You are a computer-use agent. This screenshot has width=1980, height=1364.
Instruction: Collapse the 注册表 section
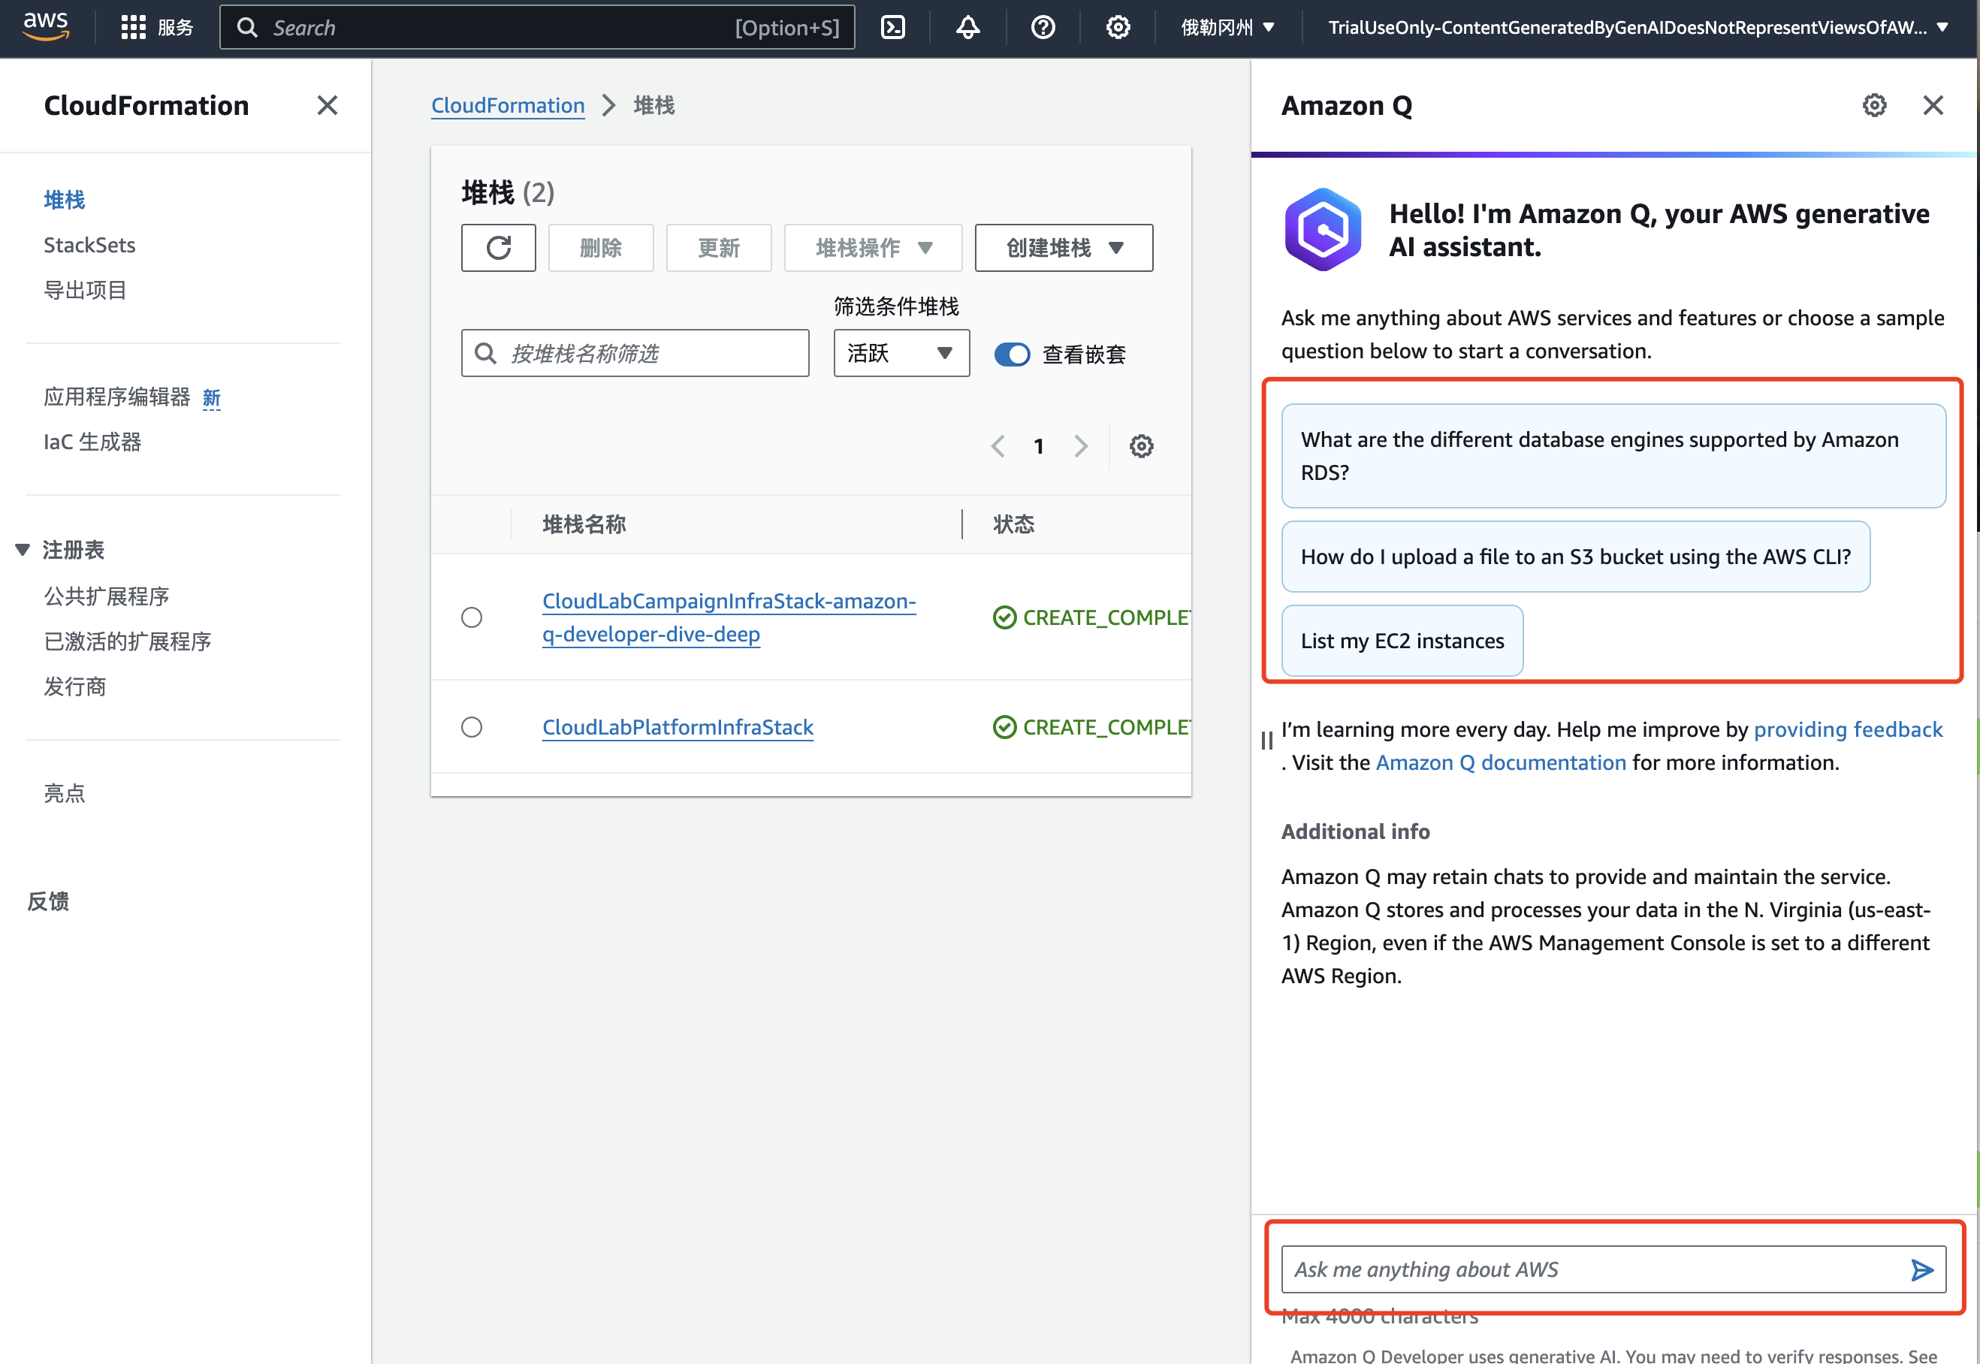[x=23, y=550]
